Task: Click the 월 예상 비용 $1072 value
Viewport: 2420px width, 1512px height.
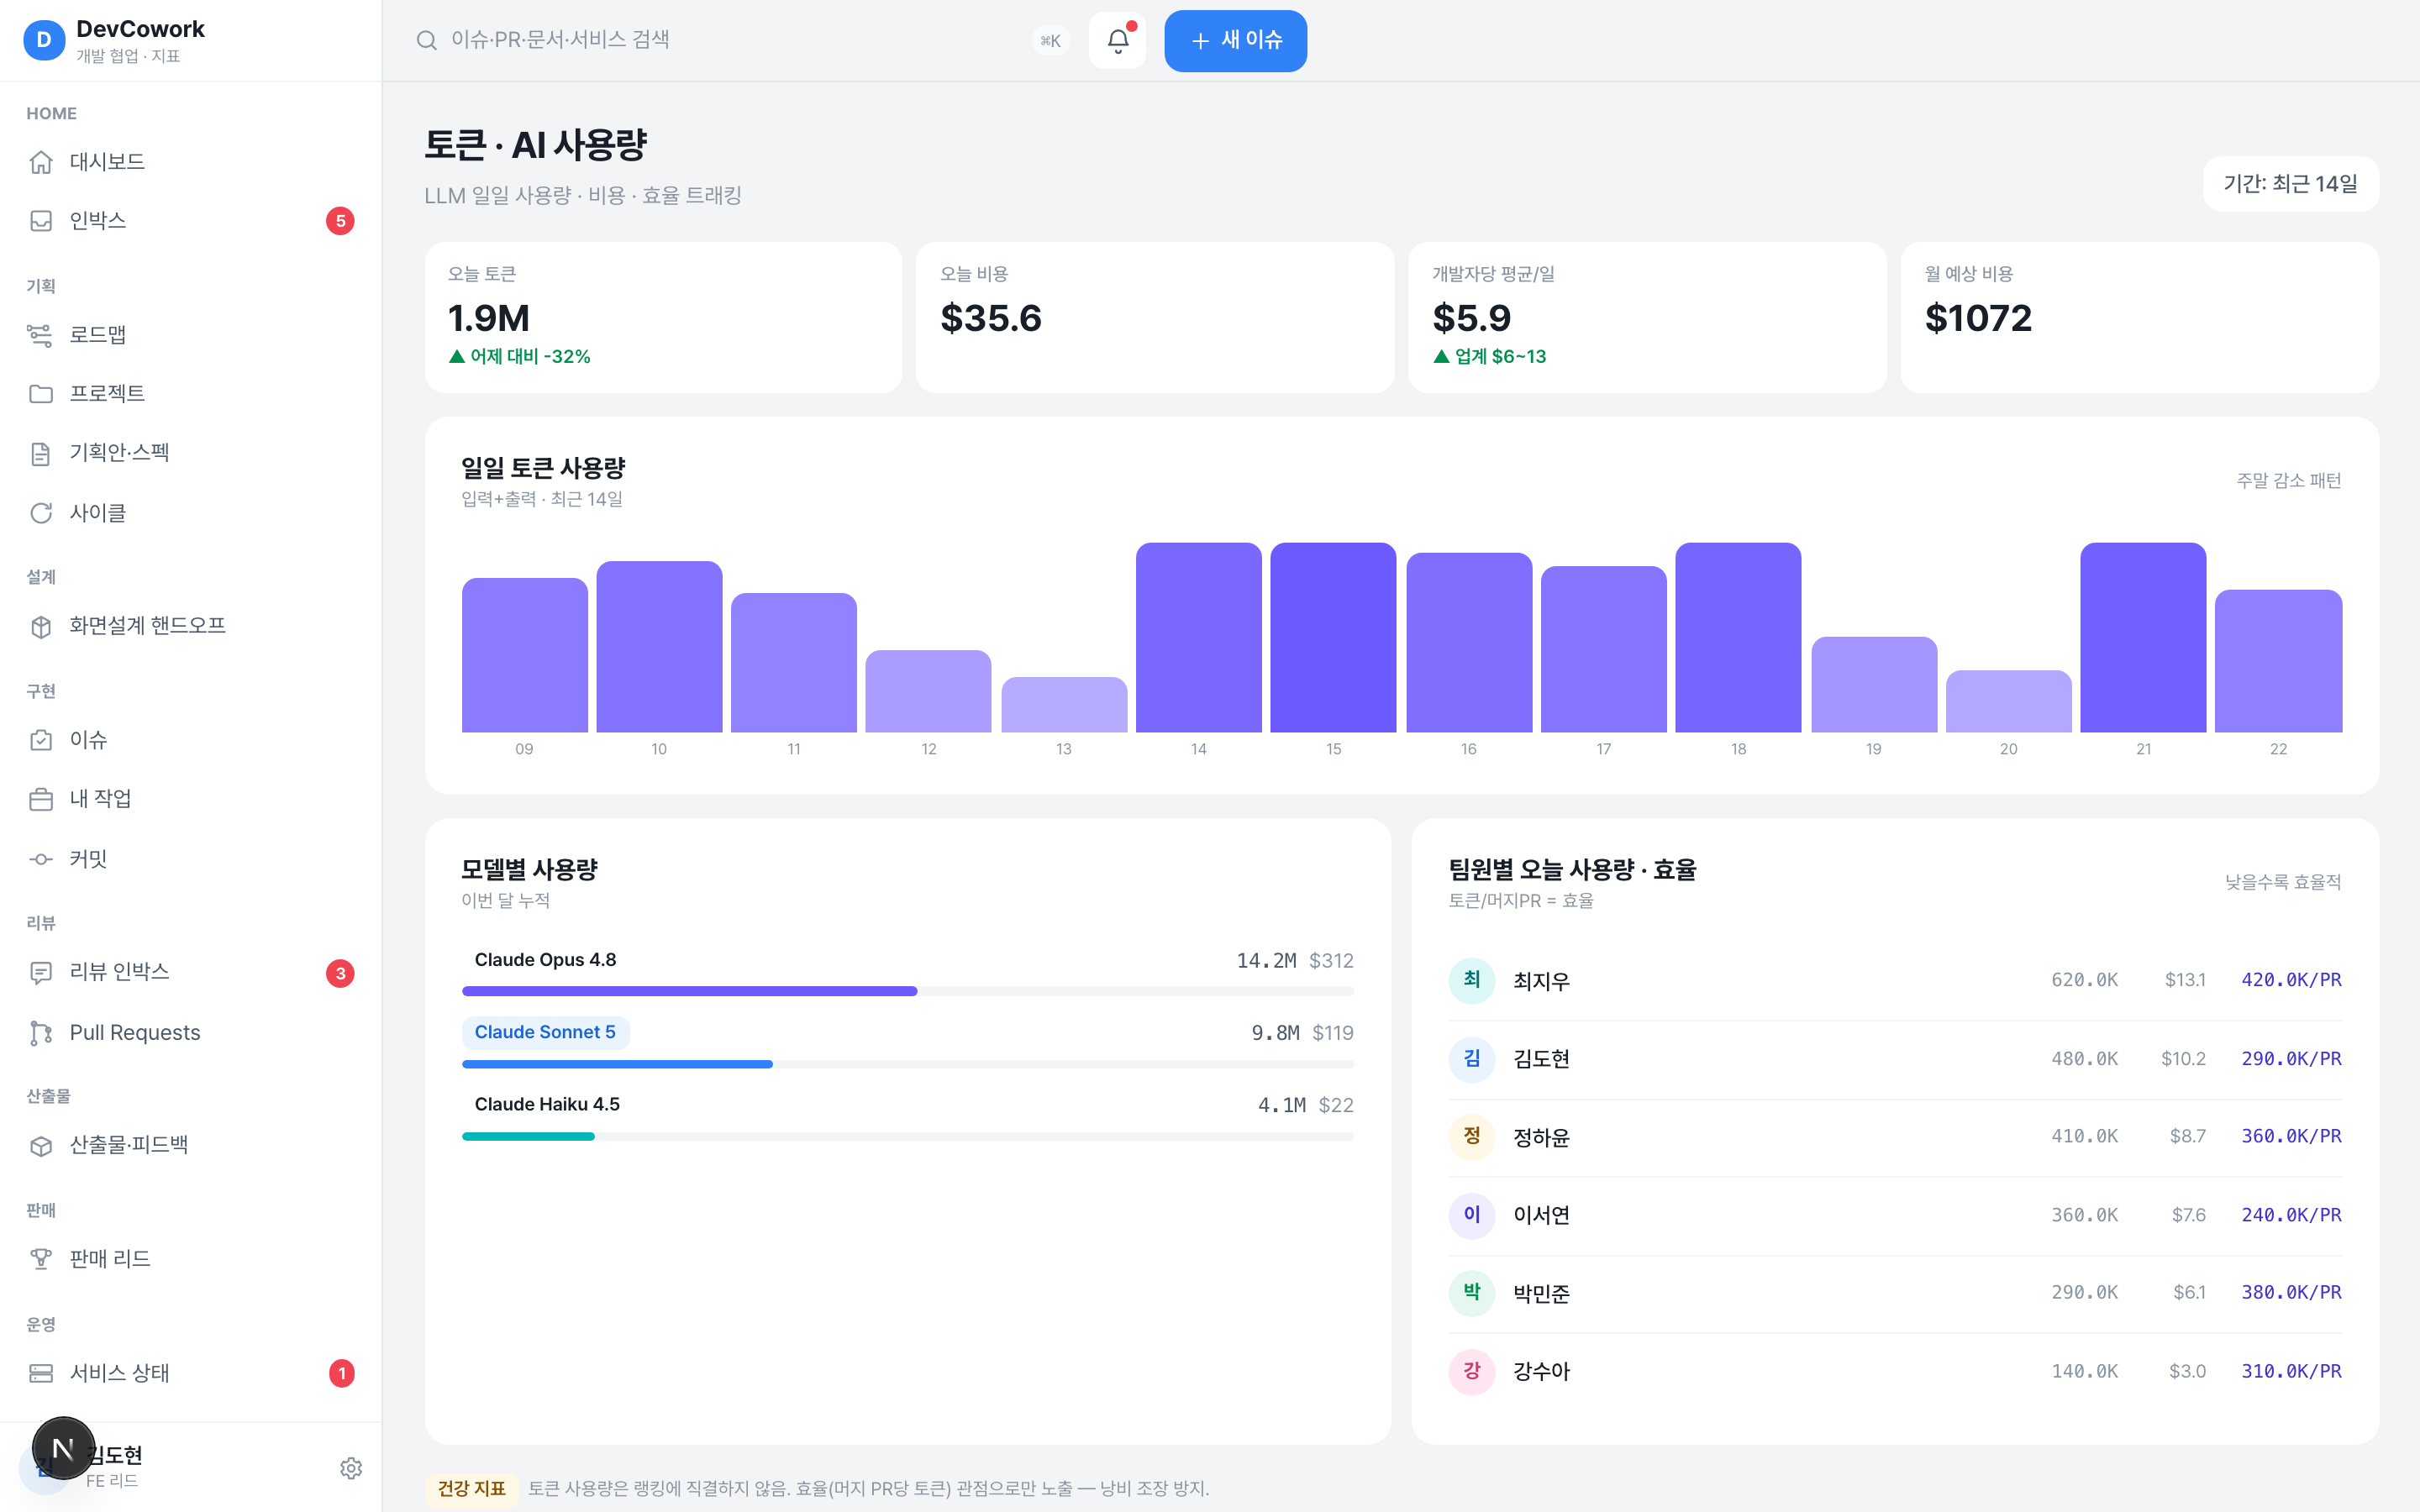Action: pyautogui.click(x=1978, y=318)
